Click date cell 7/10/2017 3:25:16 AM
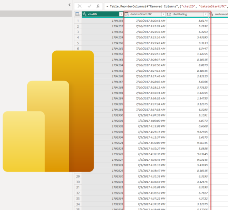The height and width of the screenshot is (210, 228). [145, 37]
